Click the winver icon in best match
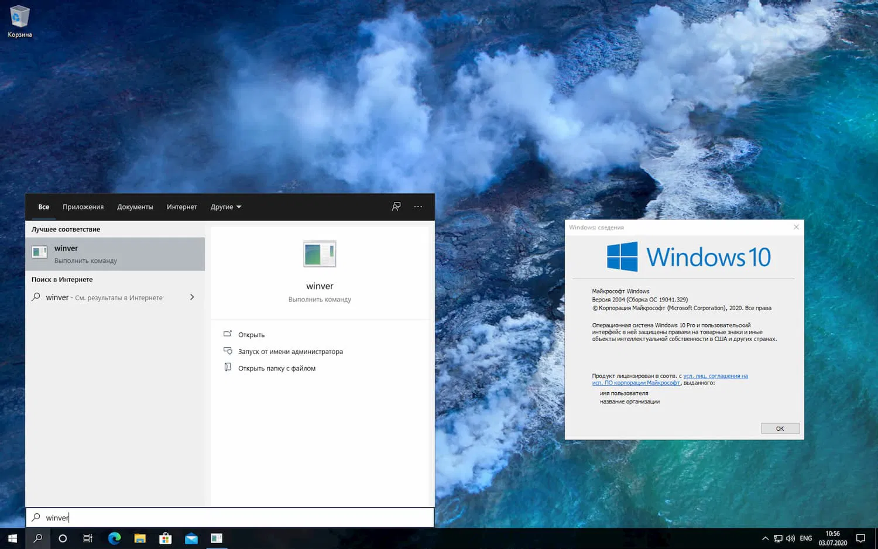This screenshot has height=549, width=878. [39, 253]
